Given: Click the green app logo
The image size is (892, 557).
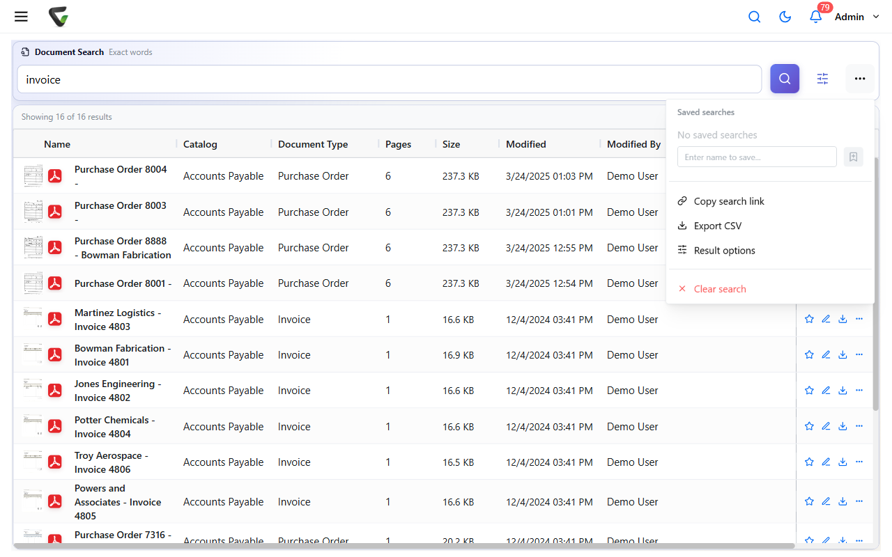Looking at the screenshot, I should [x=59, y=17].
